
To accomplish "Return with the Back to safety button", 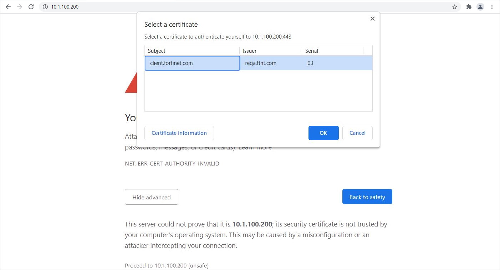I will [367, 197].
